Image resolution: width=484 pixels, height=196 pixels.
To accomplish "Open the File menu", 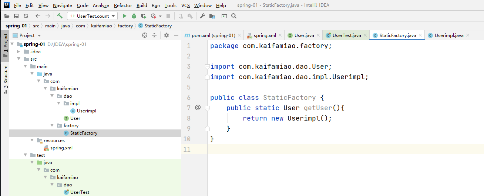I will coord(17,6).
